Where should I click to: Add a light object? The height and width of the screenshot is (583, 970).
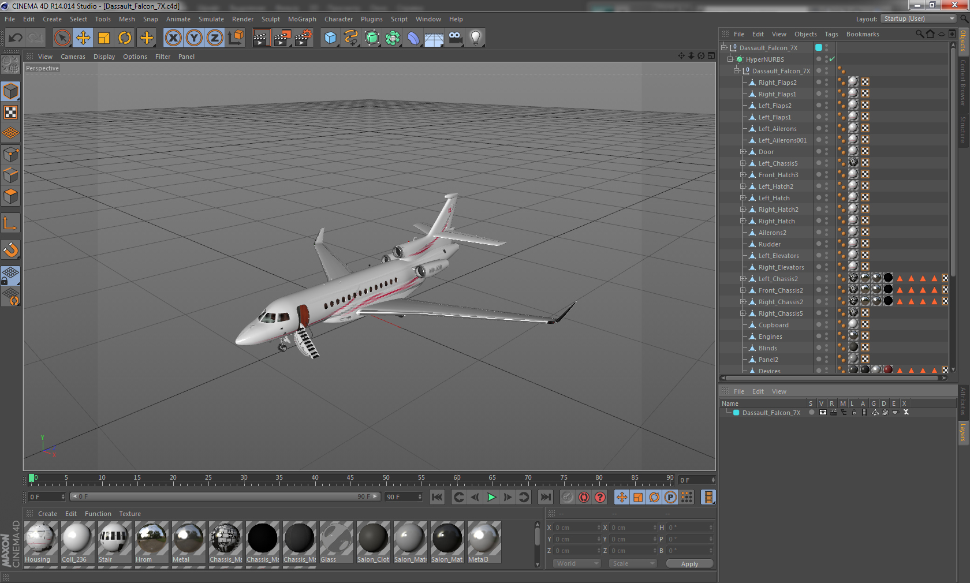click(476, 38)
